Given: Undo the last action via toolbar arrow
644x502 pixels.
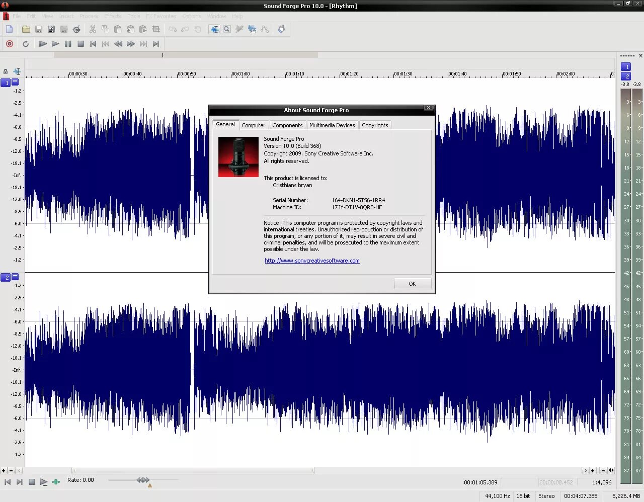Looking at the screenshot, I should [x=173, y=29].
